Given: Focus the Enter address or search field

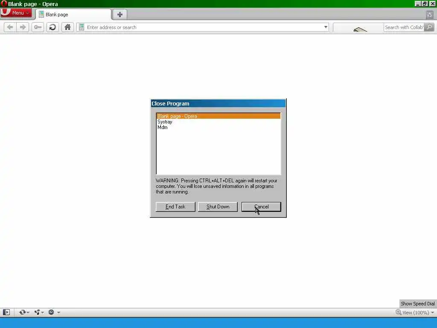Looking at the screenshot, I should click(204, 27).
